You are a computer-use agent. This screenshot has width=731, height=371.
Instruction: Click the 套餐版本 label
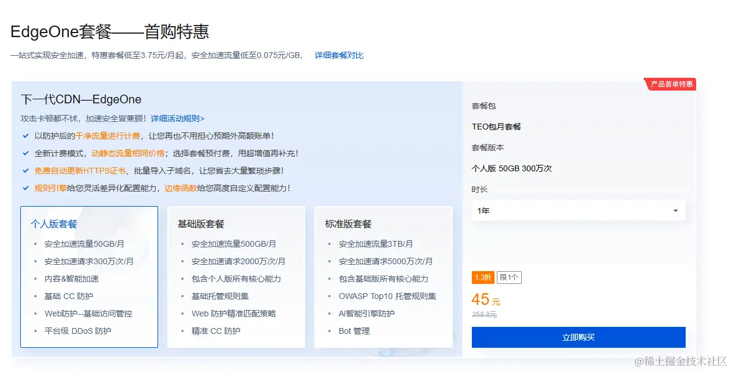click(488, 147)
